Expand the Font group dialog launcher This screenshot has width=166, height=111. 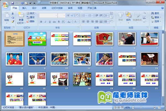tap(79, 27)
